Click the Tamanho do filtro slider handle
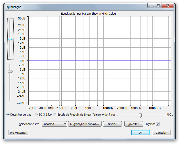Image resolution: width=180 pixels, height=145 pixels. [140, 115]
